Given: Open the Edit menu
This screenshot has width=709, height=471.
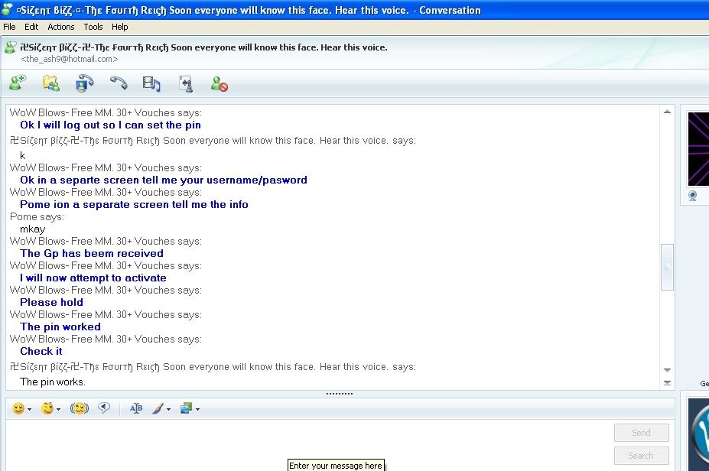Looking at the screenshot, I should (x=31, y=27).
